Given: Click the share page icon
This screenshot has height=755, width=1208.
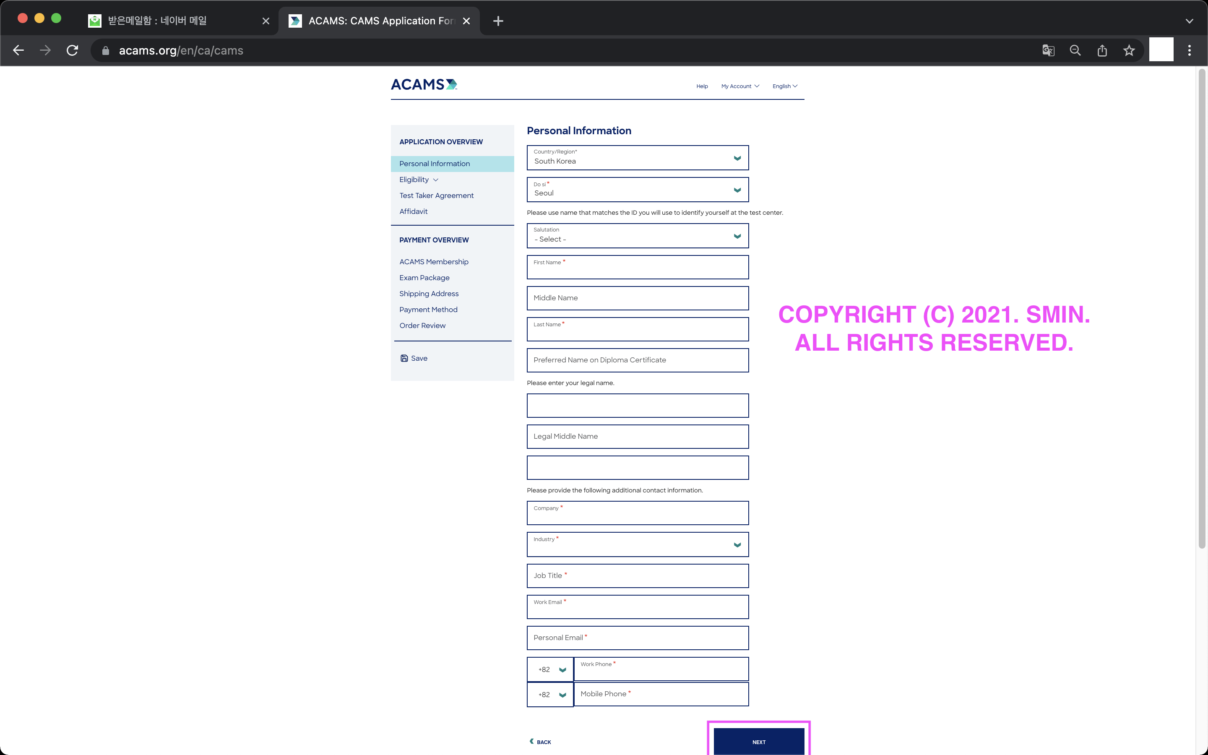Looking at the screenshot, I should point(1102,50).
